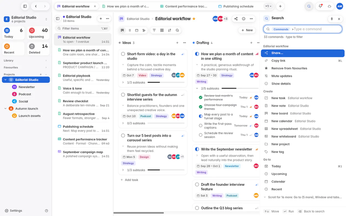Switch to calendar view in the toolbar
Viewport: 346px width, 216px height.
point(137,30)
